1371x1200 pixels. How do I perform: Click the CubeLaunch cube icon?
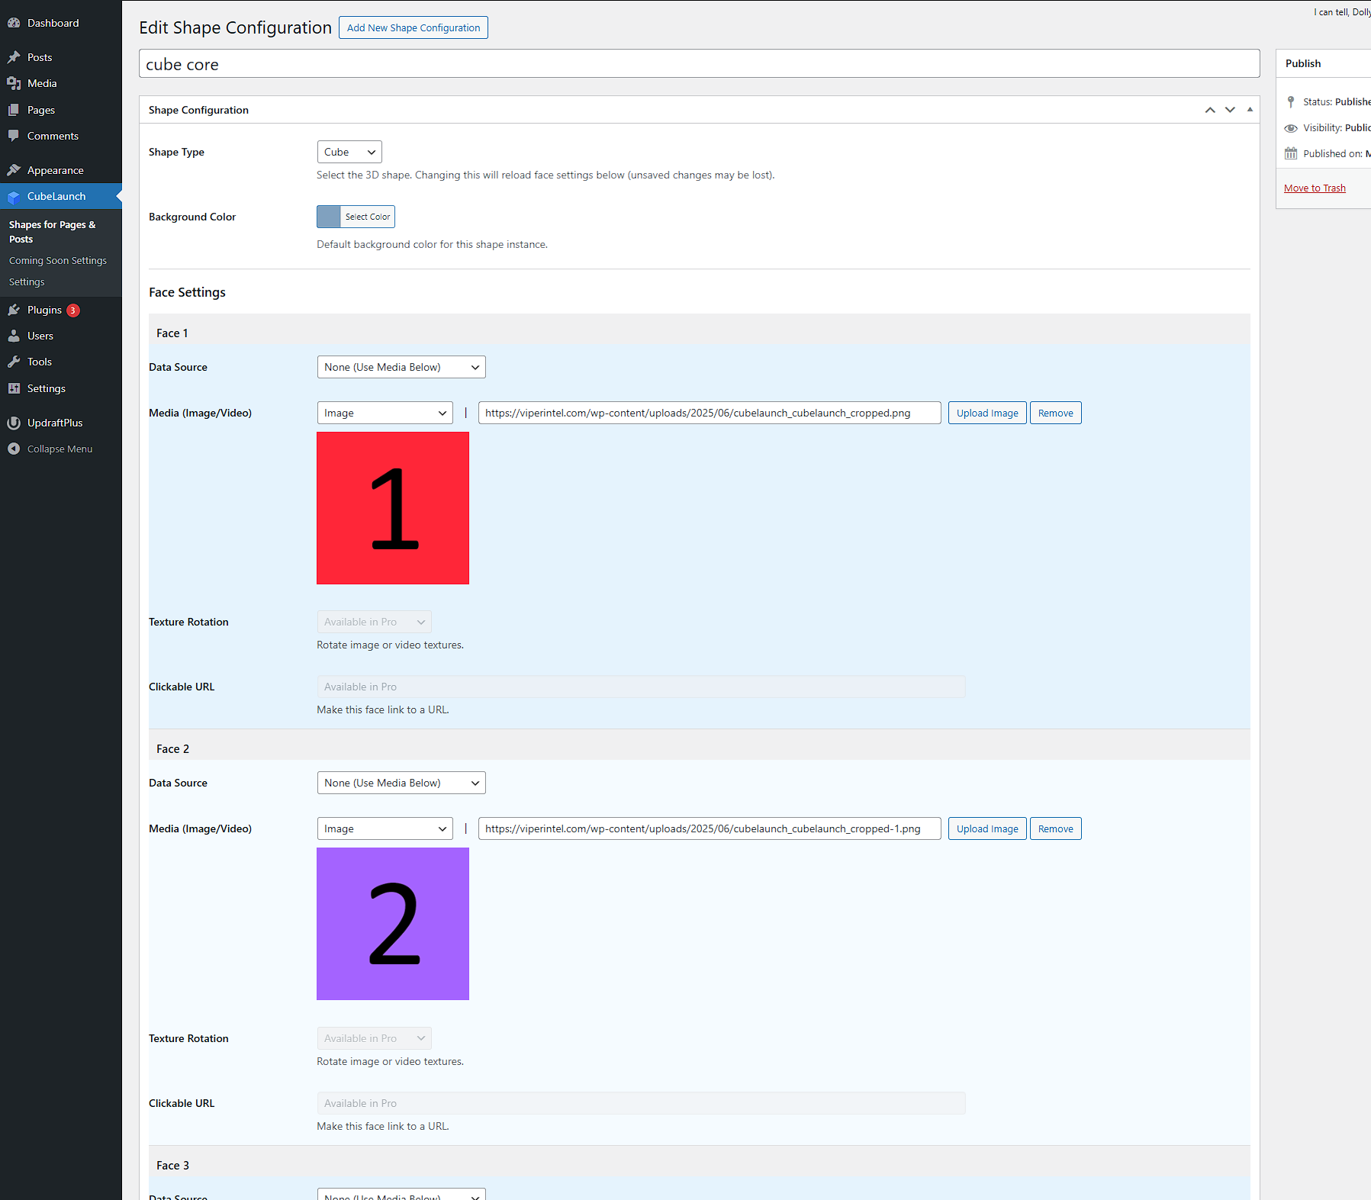click(x=14, y=197)
